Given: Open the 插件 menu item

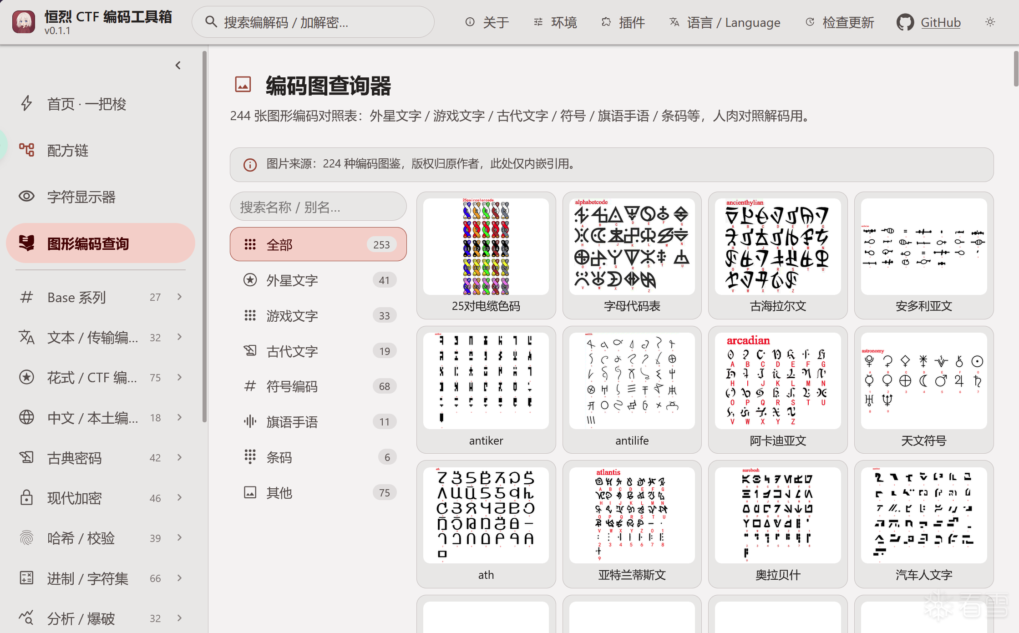Looking at the screenshot, I should (623, 22).
